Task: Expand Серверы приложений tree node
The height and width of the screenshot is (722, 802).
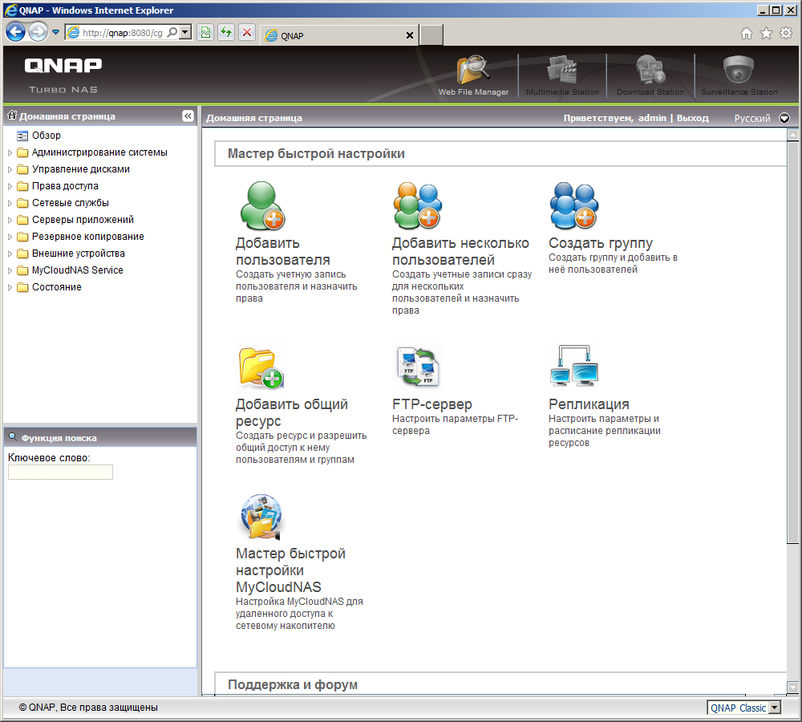Action: [10, 220]
